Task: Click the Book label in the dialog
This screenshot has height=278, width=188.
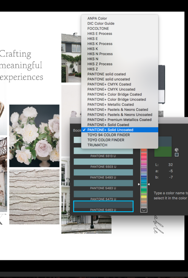Action: 77,130
